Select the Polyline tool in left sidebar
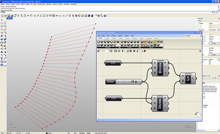 2,23
